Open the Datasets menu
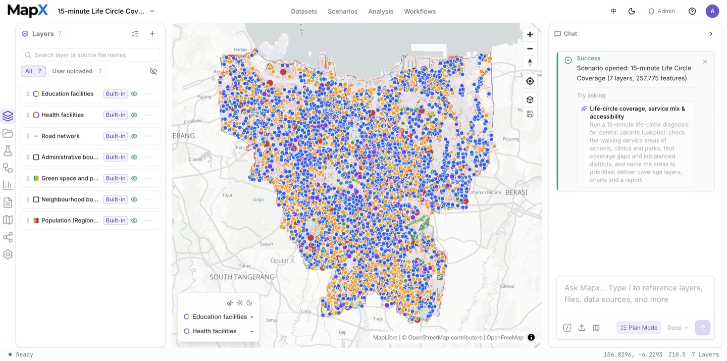The width and height of the screenshot is (727, 361). [304, 11]
